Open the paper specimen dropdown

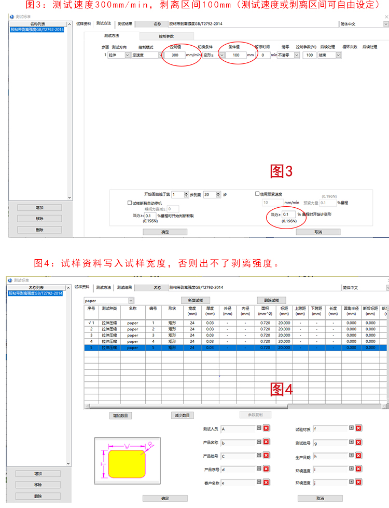(131, 300)
